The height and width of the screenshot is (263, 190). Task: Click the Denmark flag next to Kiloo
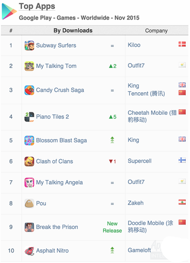click(x=182, y=44)
